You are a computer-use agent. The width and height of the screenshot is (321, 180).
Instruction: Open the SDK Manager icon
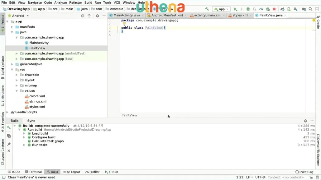point(295,9)
